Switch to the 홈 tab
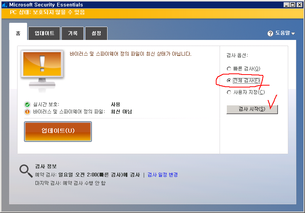 (x=18, y=32)
